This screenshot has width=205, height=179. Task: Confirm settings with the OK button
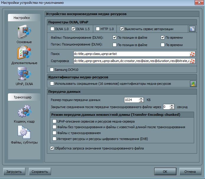point(165,171)
